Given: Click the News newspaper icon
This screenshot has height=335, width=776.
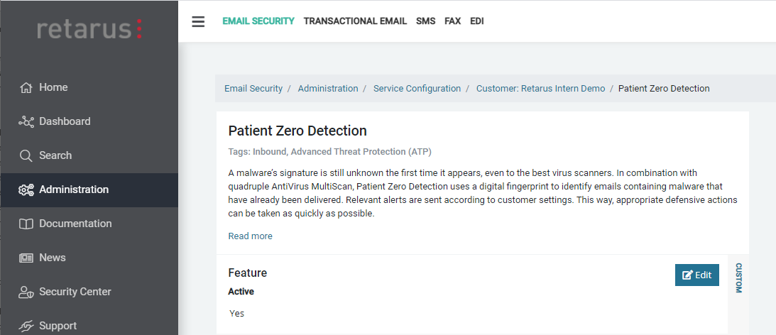Looking at the screenshot, I should click(26, 258).
